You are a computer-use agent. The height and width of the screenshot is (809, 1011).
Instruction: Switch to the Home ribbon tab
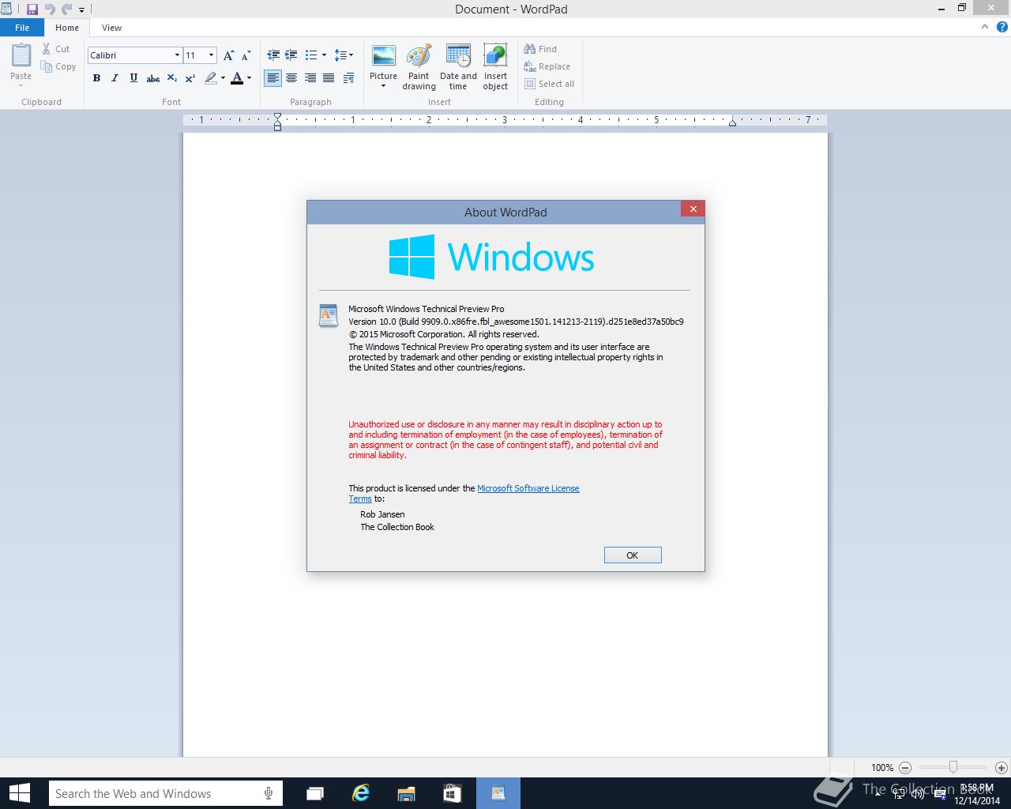click(67, 28)
